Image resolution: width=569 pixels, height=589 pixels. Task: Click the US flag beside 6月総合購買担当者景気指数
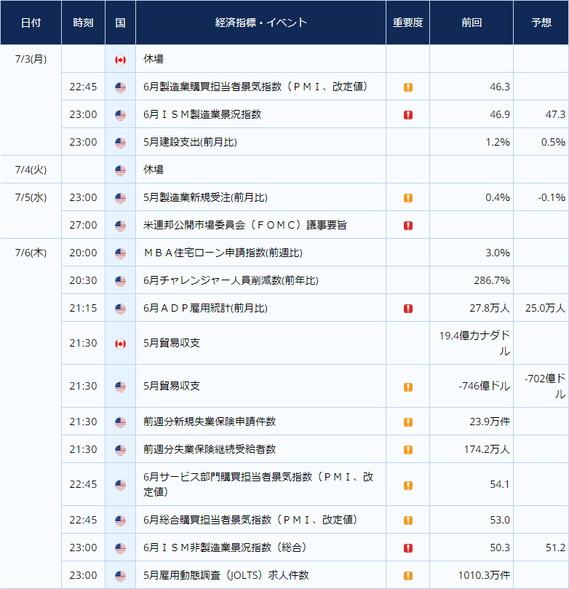pyautogui.click(x=120, y=521)
